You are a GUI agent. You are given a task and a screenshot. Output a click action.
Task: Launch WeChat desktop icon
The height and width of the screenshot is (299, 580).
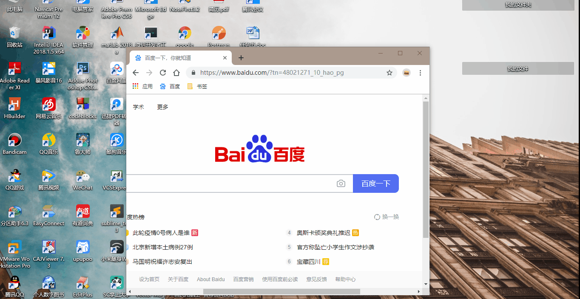[82, 179]
